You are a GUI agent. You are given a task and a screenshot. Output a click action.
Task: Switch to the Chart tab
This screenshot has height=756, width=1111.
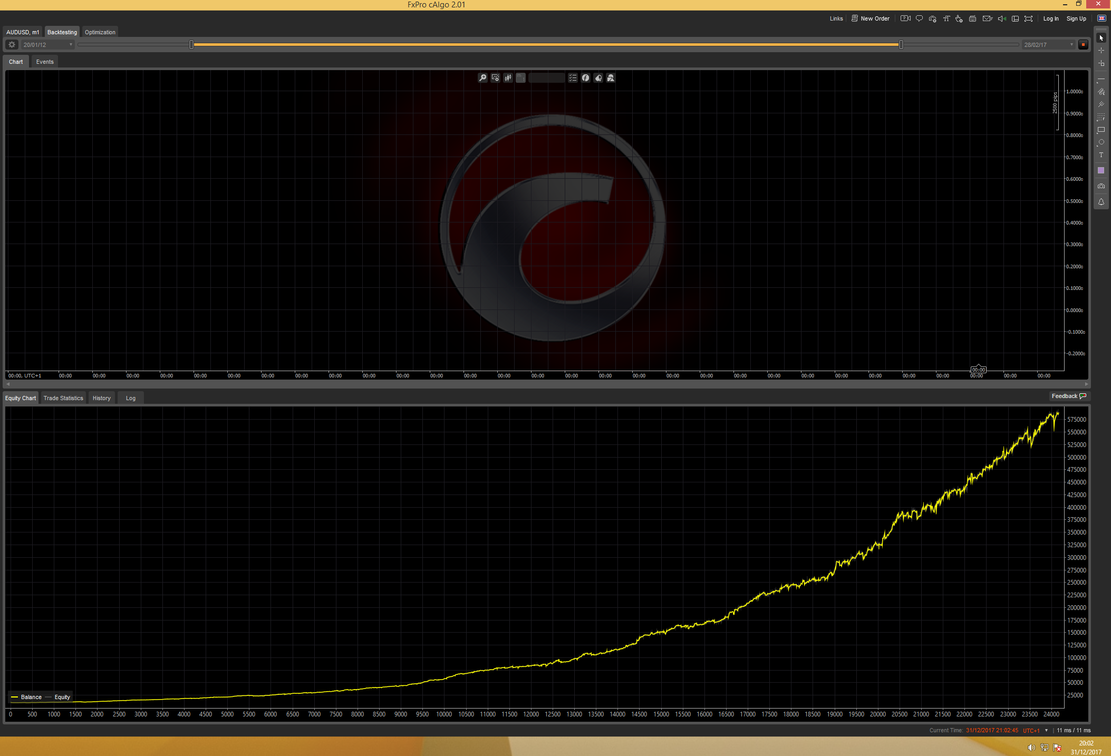(16, 62)
